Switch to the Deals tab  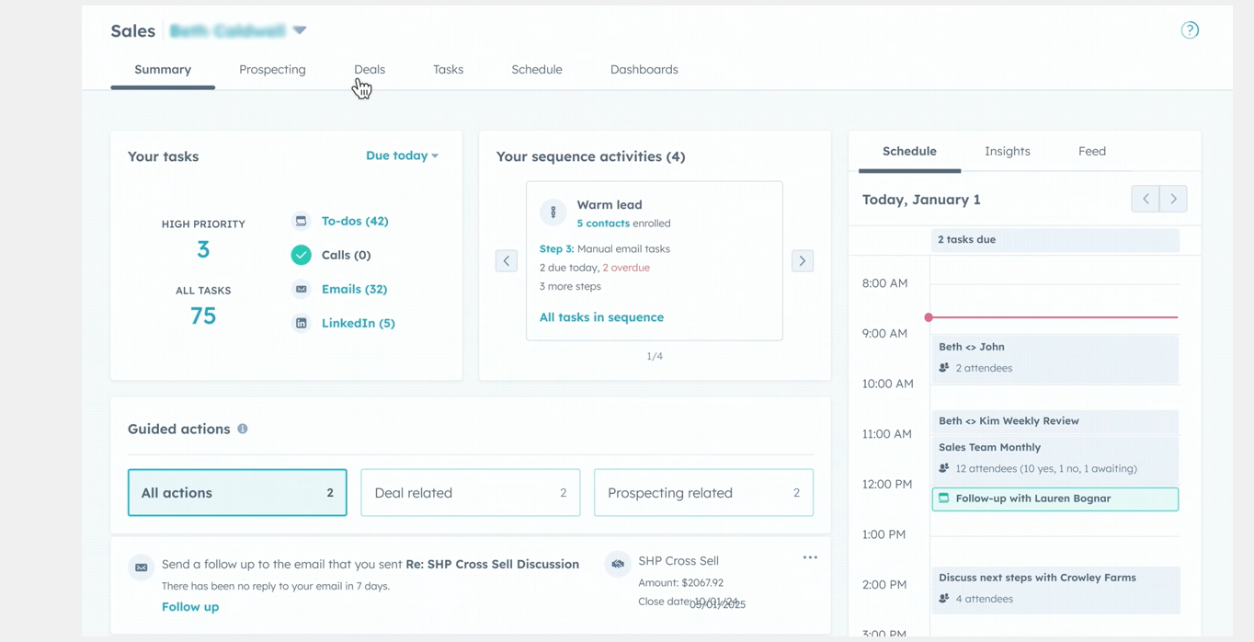[x=370, y=69]
